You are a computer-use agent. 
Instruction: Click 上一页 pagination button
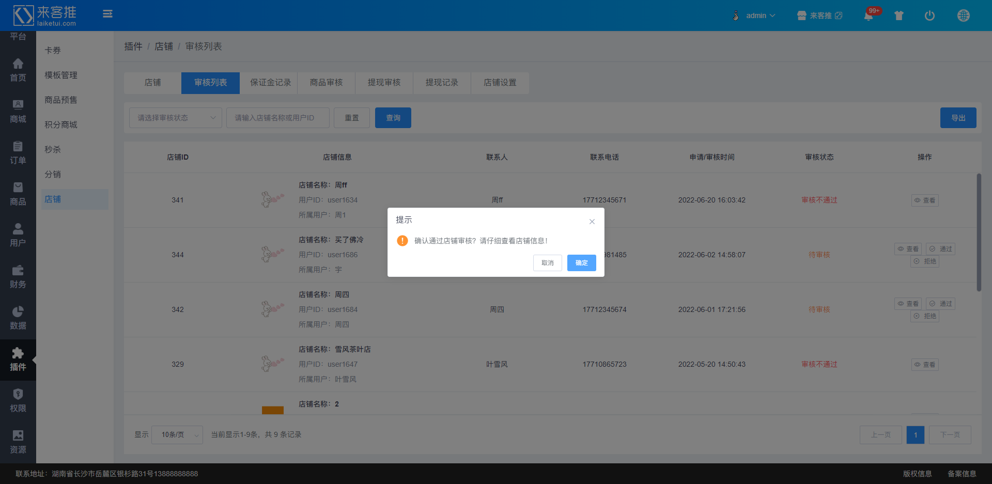click(x=881, y=435)
